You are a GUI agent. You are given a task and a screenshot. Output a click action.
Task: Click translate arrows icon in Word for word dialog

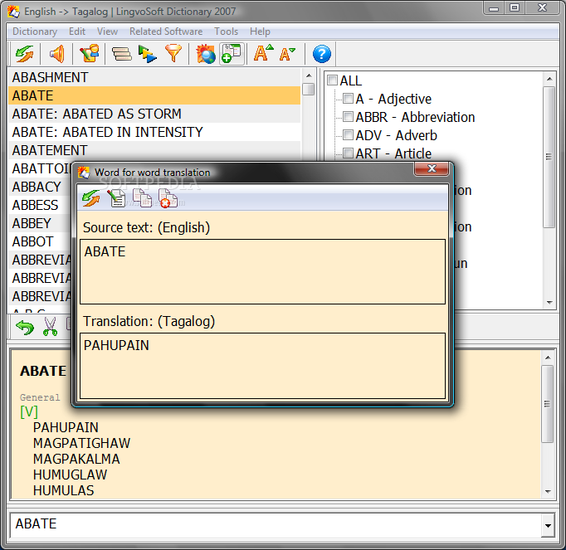91,199
